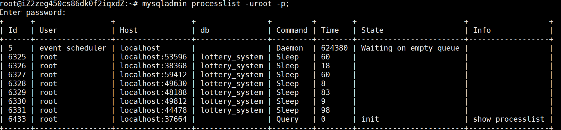Click the time value 624380
This screenshot has width=561, height=130.
[334, 48]
